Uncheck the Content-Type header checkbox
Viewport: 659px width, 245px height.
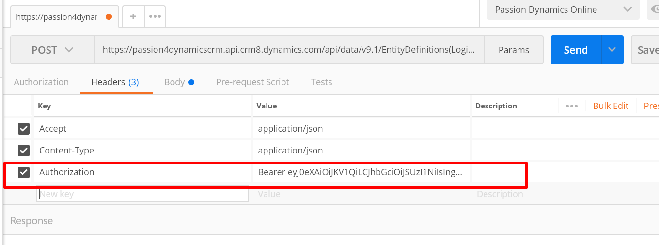24,151
